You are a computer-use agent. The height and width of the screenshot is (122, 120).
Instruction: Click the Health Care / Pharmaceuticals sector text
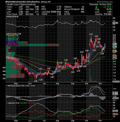pyautogui.click(x=21, y=4)
